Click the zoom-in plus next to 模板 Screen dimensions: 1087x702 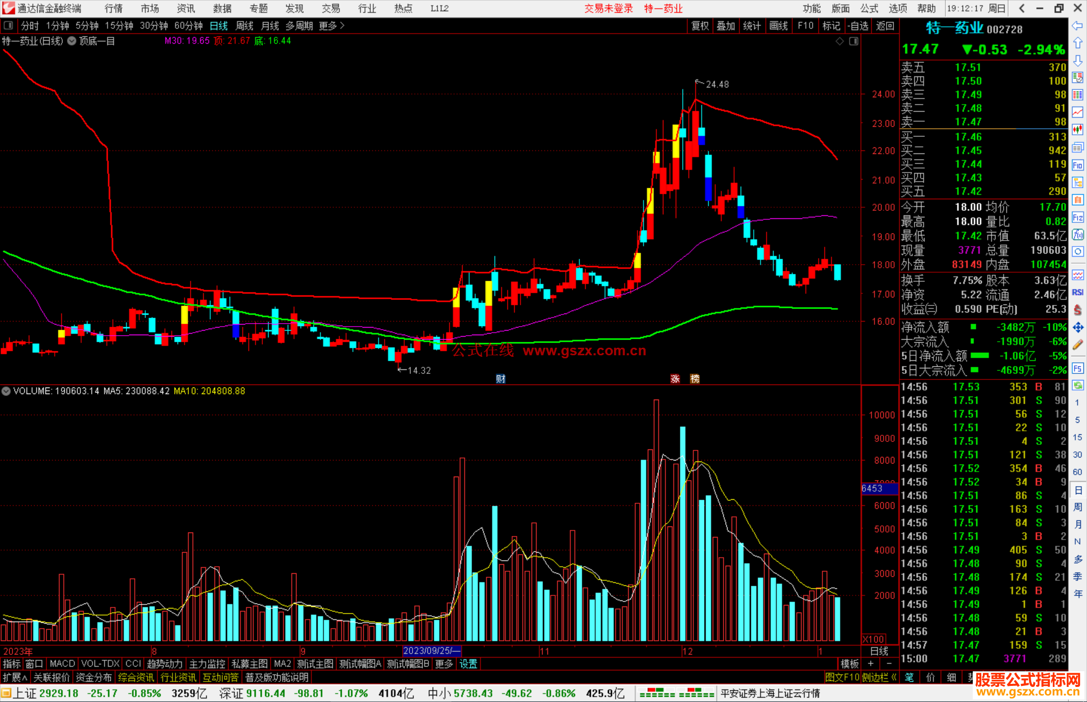[x=871, y=664]
